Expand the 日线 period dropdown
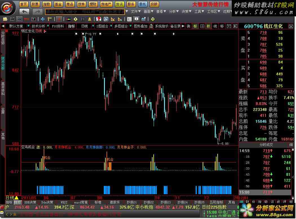This screenshot has width=296, height=219. coord(93,26)
